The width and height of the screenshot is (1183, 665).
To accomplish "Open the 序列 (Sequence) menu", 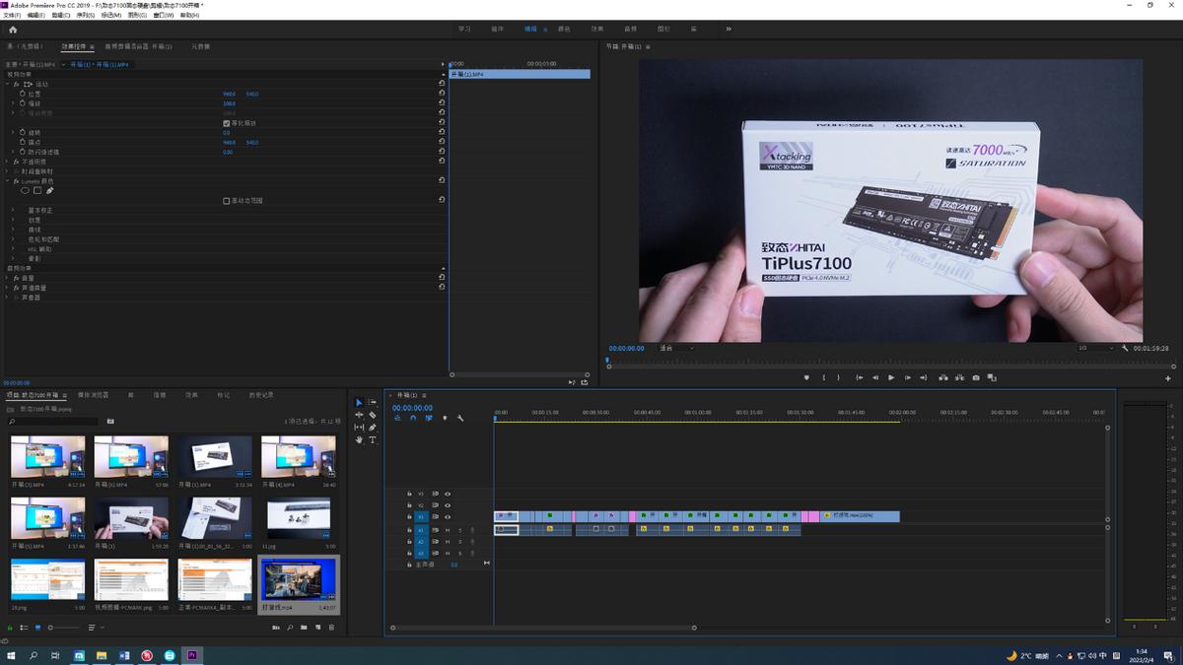I will pyautogui.click(x=86, y=16).
